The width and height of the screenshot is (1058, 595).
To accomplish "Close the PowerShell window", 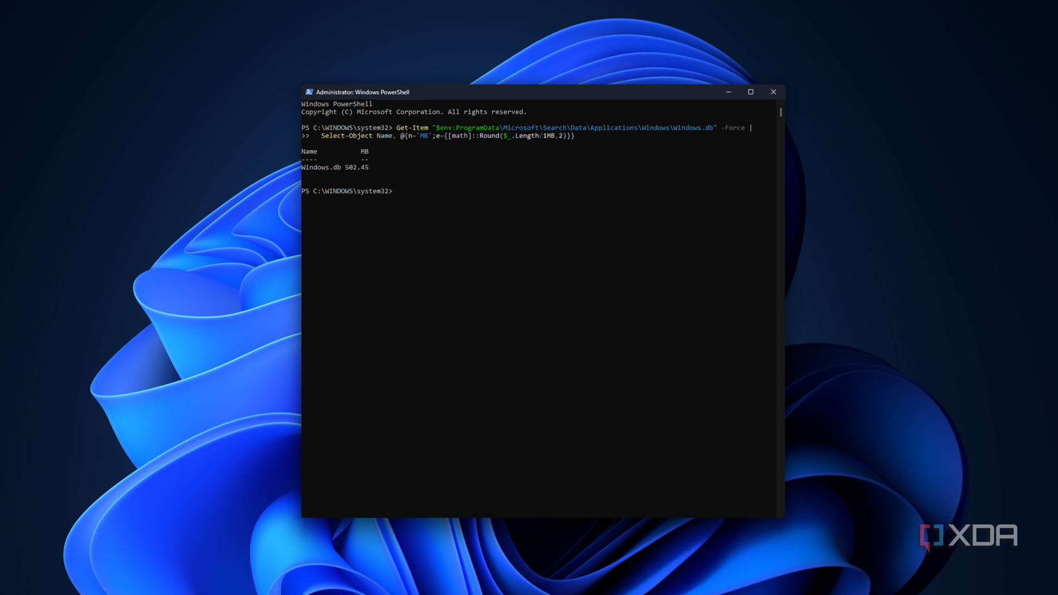I will coord(773,92).
